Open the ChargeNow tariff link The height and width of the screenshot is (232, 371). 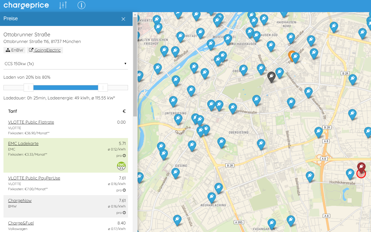(20, 201)
